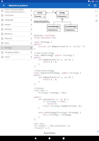
Task: Click the Observer row document icon
Action: (x=2, y=39)
